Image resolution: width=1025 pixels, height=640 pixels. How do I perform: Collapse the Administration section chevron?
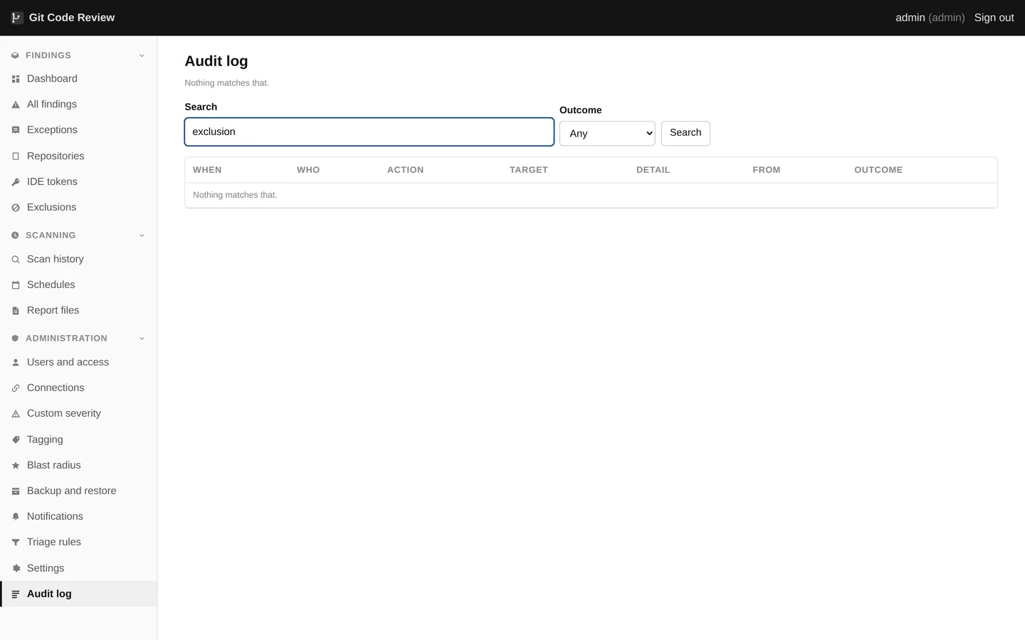tap(142, 338)
